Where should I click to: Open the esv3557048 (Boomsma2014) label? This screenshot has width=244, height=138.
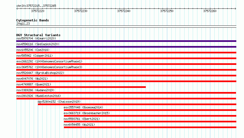coord(83,107)
